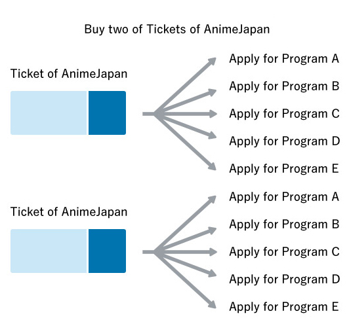
Task: Click the bottom arrowhead pointing to Program A
Action: click(212, 200)
